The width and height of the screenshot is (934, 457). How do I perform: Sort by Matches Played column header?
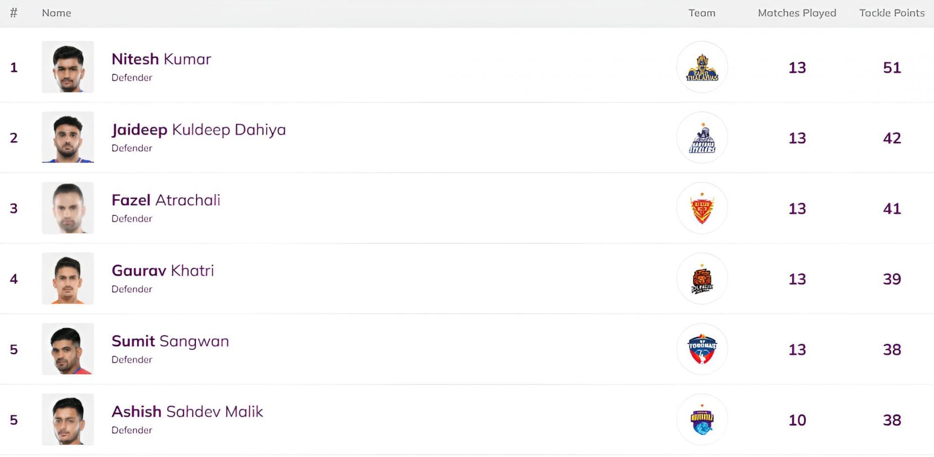[797, 13]
